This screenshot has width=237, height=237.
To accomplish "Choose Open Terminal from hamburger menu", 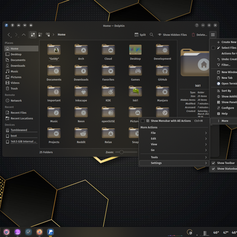I will 224,84.
